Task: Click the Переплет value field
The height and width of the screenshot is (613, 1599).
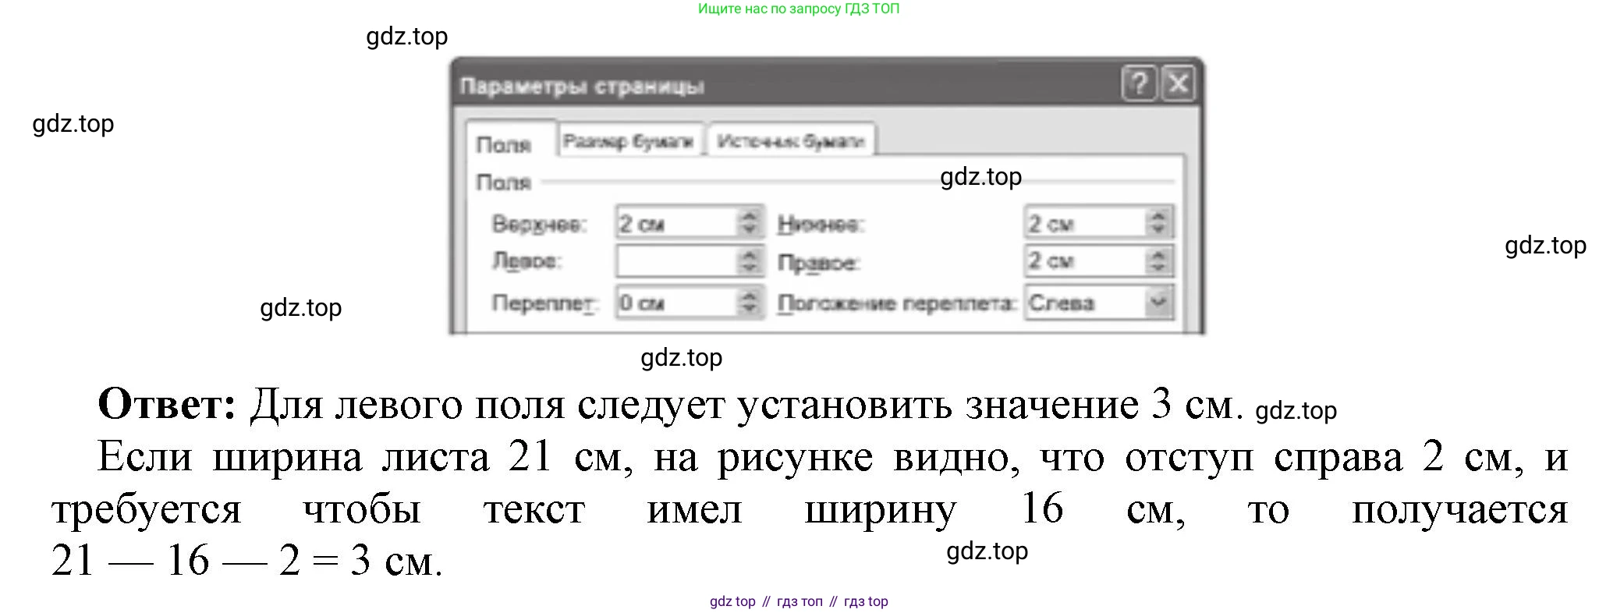Action: pyautogui.click(x=675, y=303)
